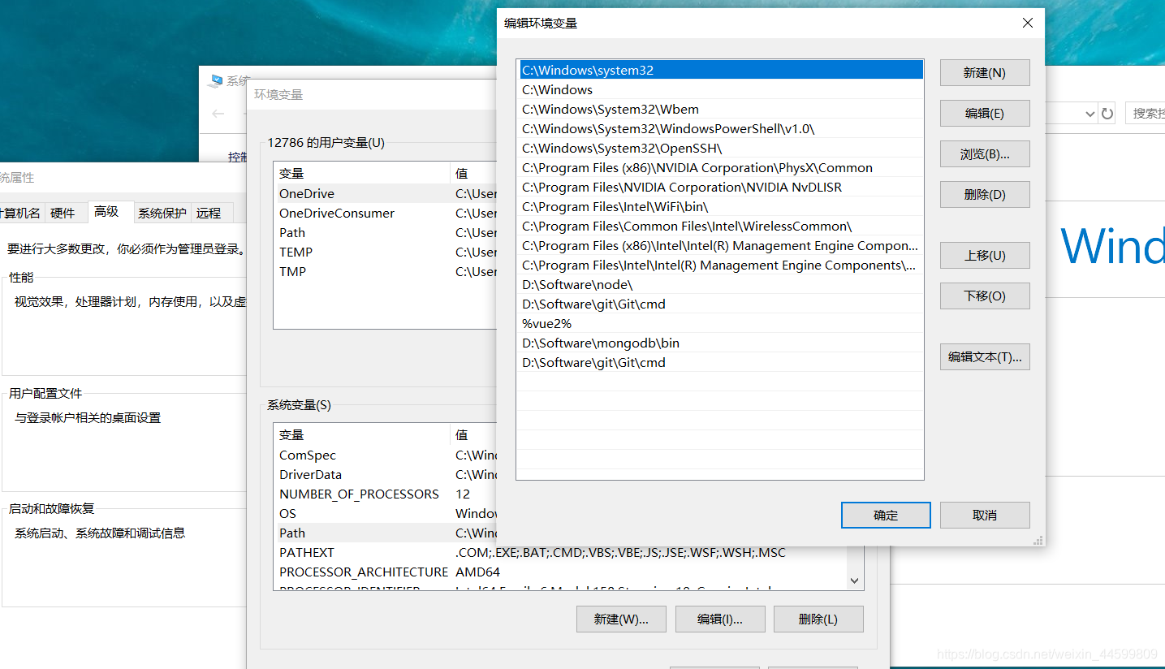1165x669 pixels.
Task: Select the PROCESSOR_ARCHITECTURE system variable
Action: [560, 572]
